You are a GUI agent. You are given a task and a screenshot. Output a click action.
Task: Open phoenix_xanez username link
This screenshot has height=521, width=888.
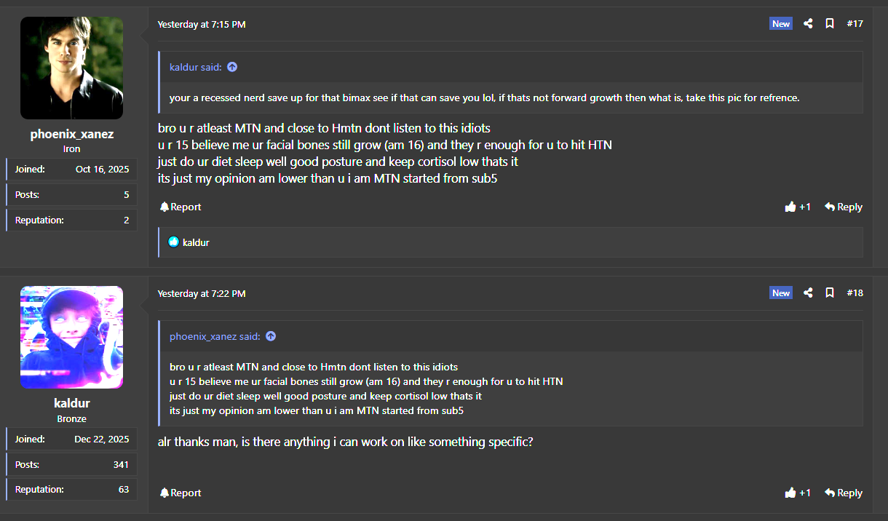(x=71, y=134)
